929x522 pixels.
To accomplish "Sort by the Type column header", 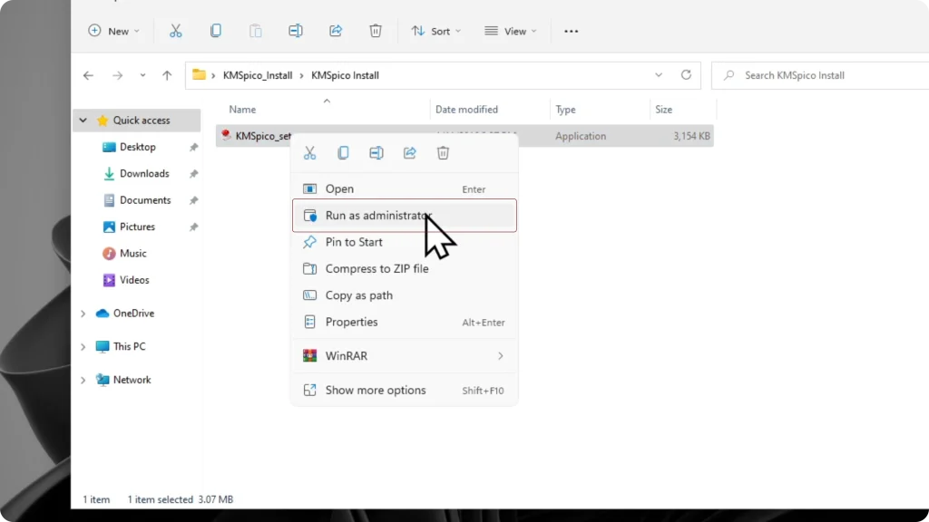I will click(x=565, y=110).
